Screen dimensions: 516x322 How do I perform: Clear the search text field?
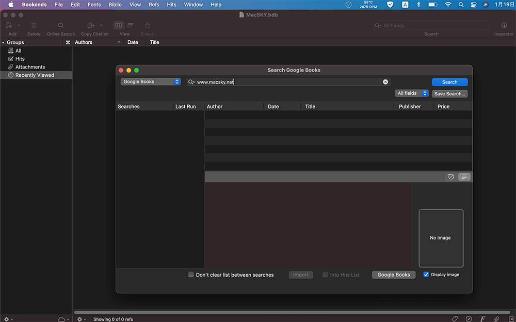(x=385, y=82)
